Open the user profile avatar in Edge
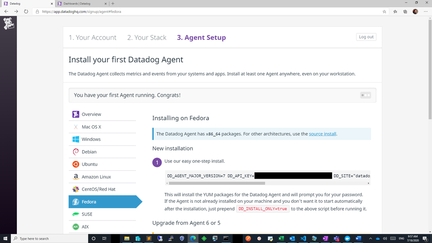 (x=415, y=12)
